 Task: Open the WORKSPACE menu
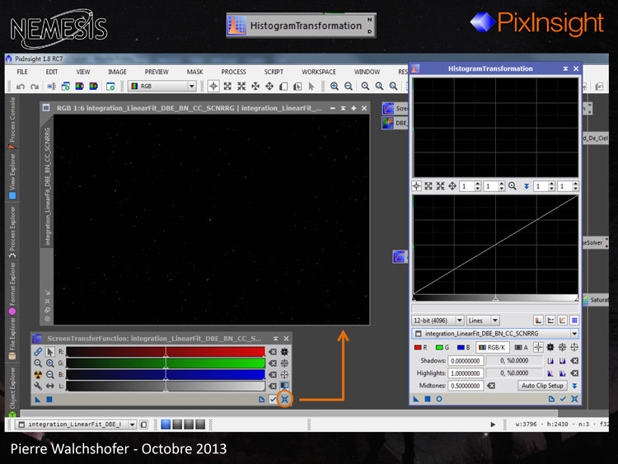pos(318,72)
